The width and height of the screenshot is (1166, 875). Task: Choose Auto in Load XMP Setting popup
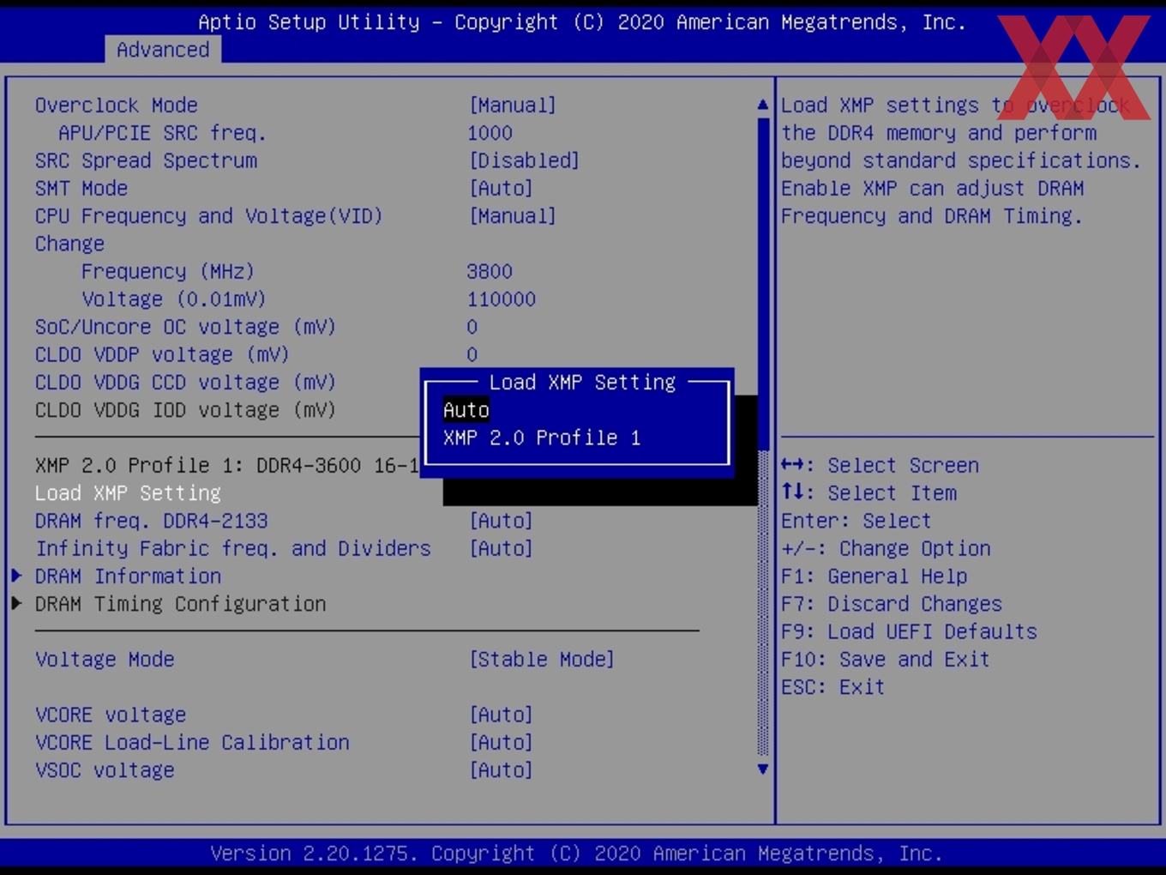tap(466, 410)
